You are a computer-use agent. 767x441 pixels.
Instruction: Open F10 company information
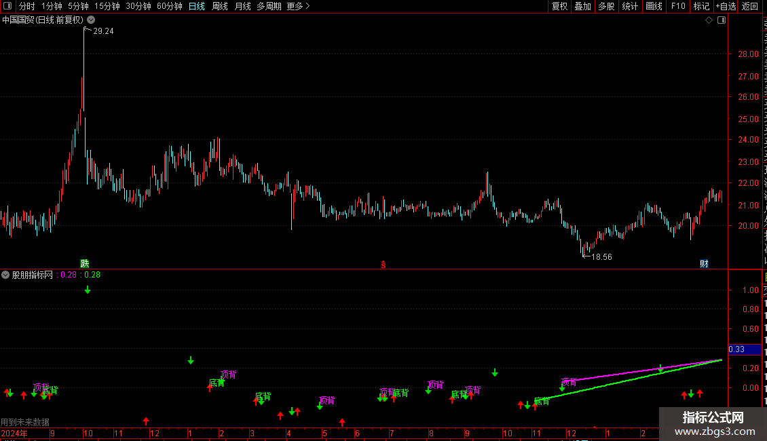678,6
